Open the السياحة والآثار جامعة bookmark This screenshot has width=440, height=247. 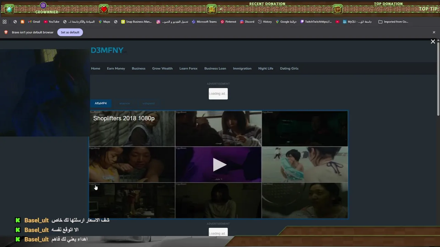click(79, 22)
